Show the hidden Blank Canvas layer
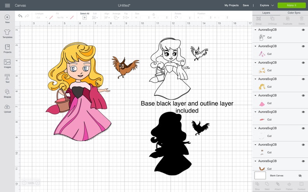Image resolution: width=308 pixels, height=192 pixels. click(x=300, y=175)
